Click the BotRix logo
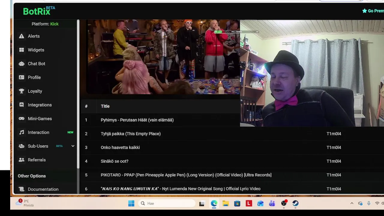The height and width of the screenshot is (216, 384). tap(39, 11)
